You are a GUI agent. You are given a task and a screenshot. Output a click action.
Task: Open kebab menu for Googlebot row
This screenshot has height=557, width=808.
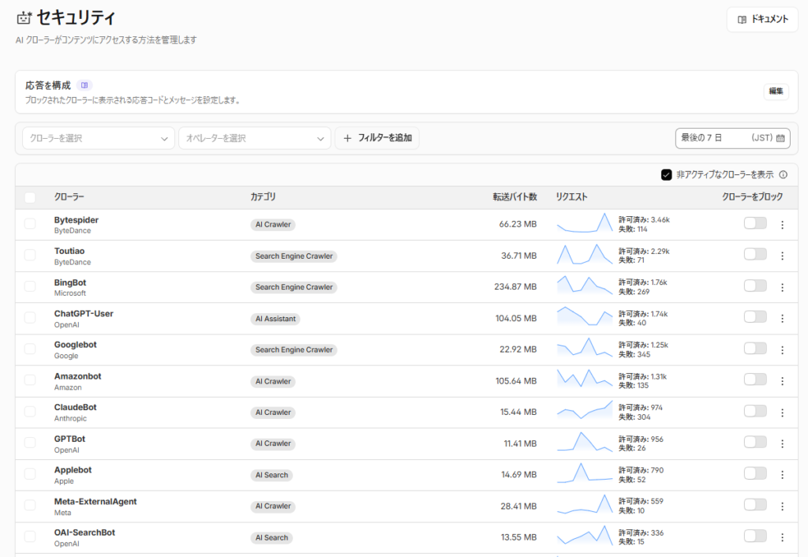(x=782, y=350)
